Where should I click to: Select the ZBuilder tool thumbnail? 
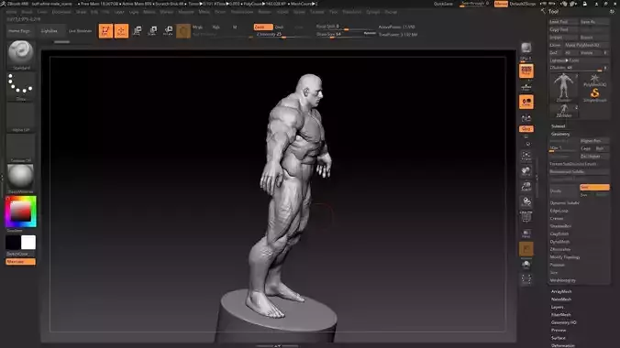tap(564, 111)
